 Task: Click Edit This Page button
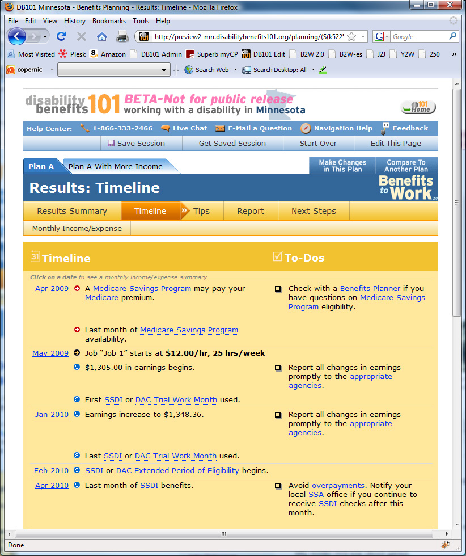tap(396, 143)
